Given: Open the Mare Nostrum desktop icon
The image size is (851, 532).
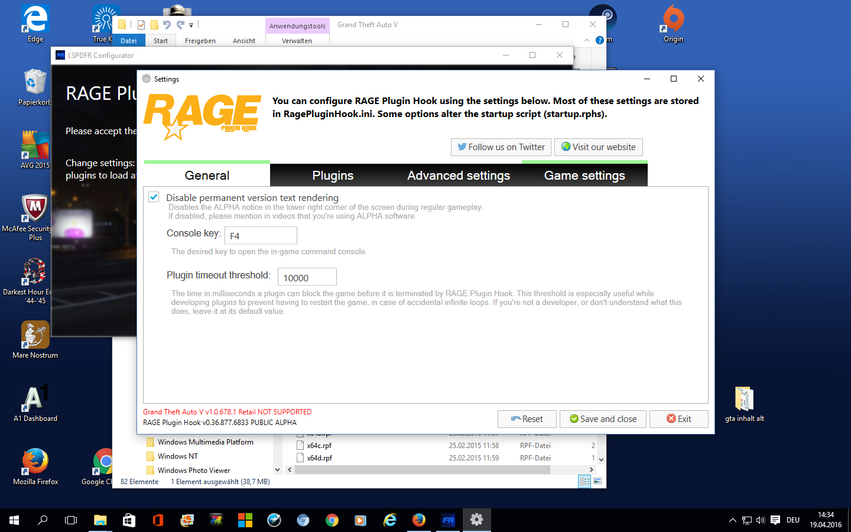Looking at the screenshot, I should pos(35,340).
